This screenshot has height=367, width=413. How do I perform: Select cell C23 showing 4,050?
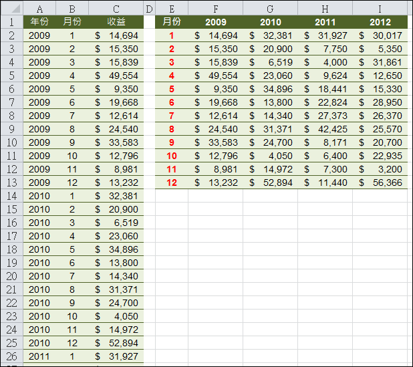point(116,316)
